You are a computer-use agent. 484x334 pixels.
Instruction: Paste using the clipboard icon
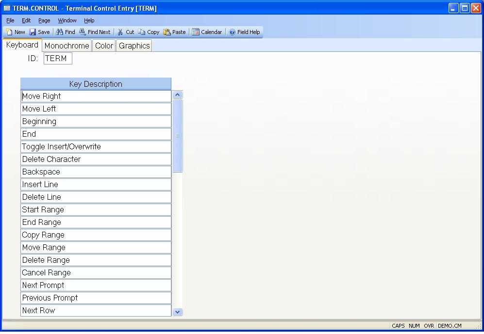click(167, 32)
